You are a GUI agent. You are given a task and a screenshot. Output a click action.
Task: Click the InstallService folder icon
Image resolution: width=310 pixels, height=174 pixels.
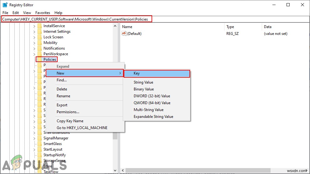[x=39, y=26]
